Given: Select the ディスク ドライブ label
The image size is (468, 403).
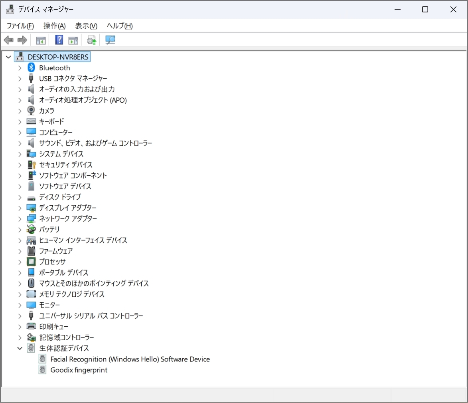Looking at the screenshot, I should tap(60, 197).
